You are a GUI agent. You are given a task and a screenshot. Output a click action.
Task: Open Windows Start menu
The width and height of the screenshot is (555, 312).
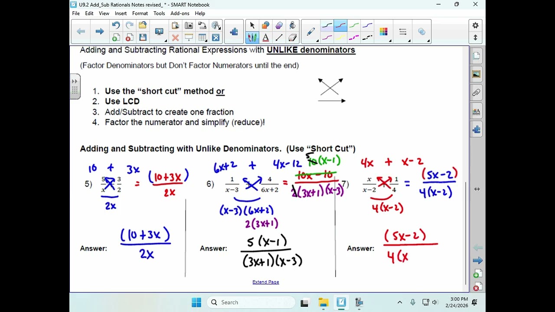coord(196,302)
